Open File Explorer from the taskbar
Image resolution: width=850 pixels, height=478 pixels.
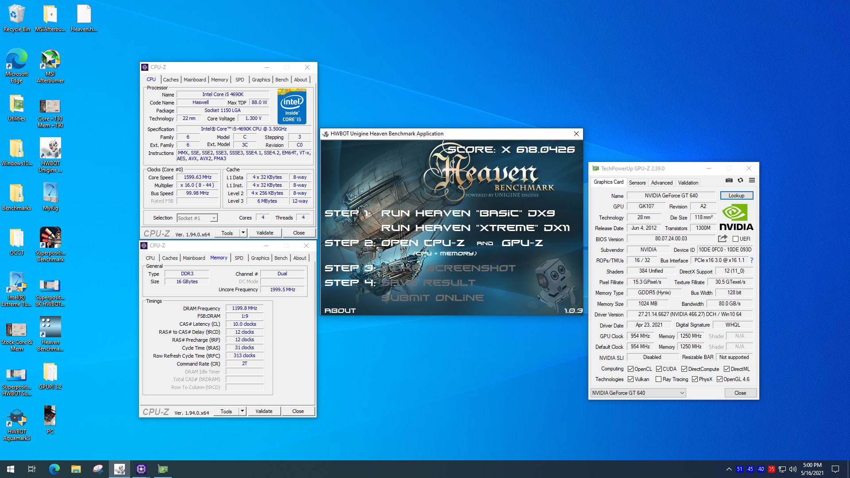(x=76, y=469)
